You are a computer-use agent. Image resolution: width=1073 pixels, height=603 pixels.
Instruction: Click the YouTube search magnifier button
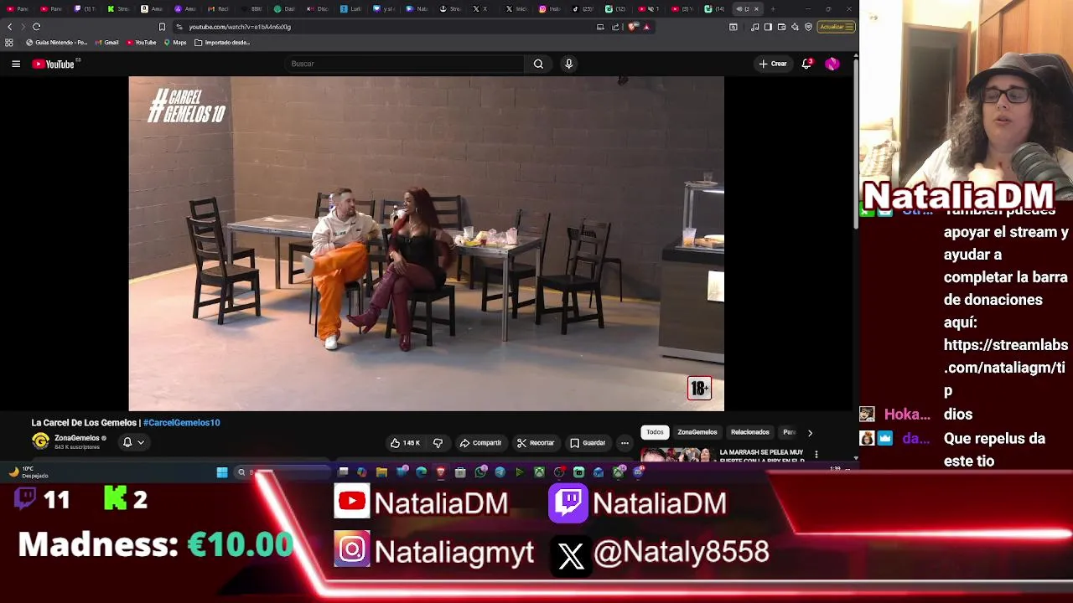pyautogui.click(x=538, y=64)
